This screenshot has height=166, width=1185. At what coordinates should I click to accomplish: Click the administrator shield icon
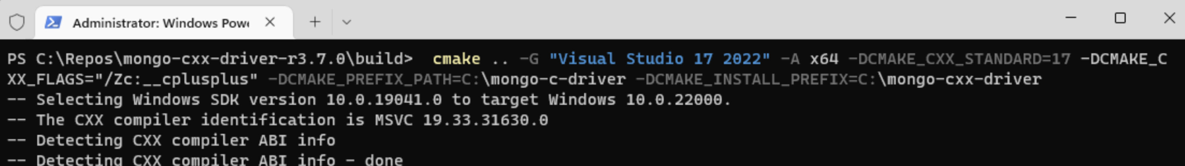coord(17,22)
